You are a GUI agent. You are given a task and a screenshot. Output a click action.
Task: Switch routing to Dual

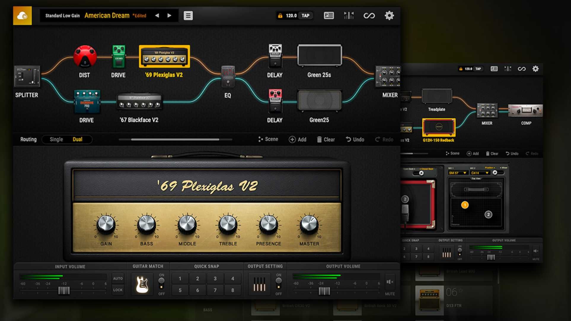[x=77, y=139]
